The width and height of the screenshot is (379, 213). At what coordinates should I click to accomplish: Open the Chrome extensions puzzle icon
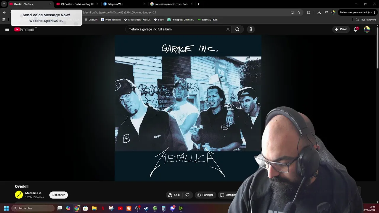click(x=309, y=12)
